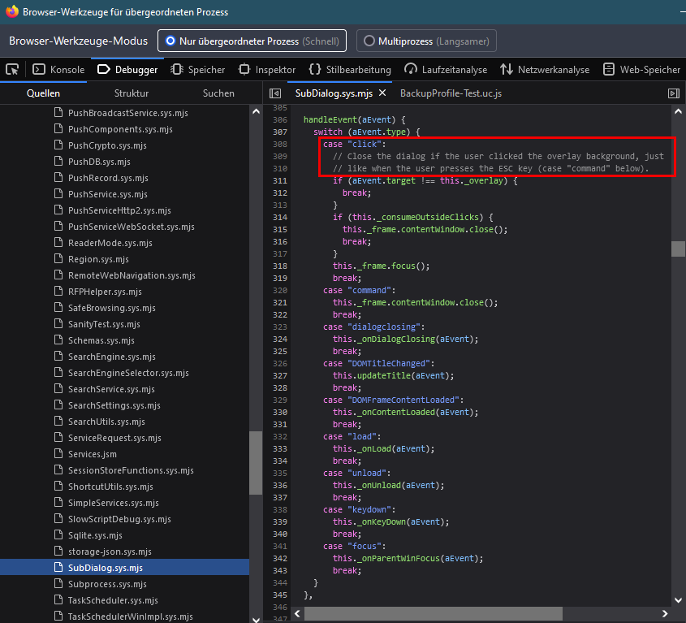Open the Web-Speicher panel
The height and width of the screenshot is (623, 686).
641,69
